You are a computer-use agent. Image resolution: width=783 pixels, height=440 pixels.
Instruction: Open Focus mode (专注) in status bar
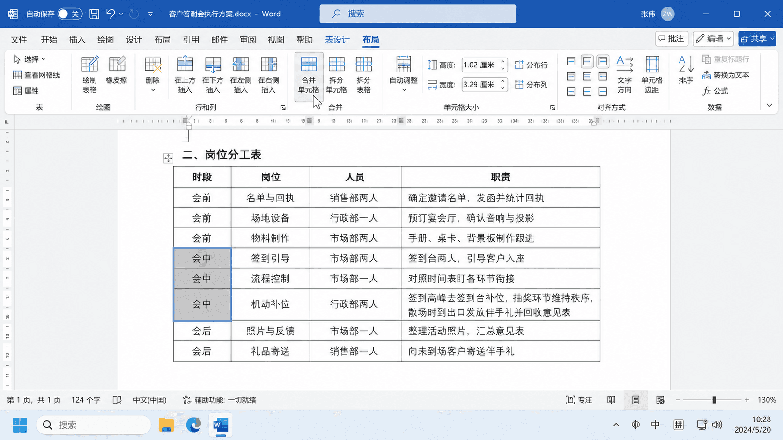point(579,400)
